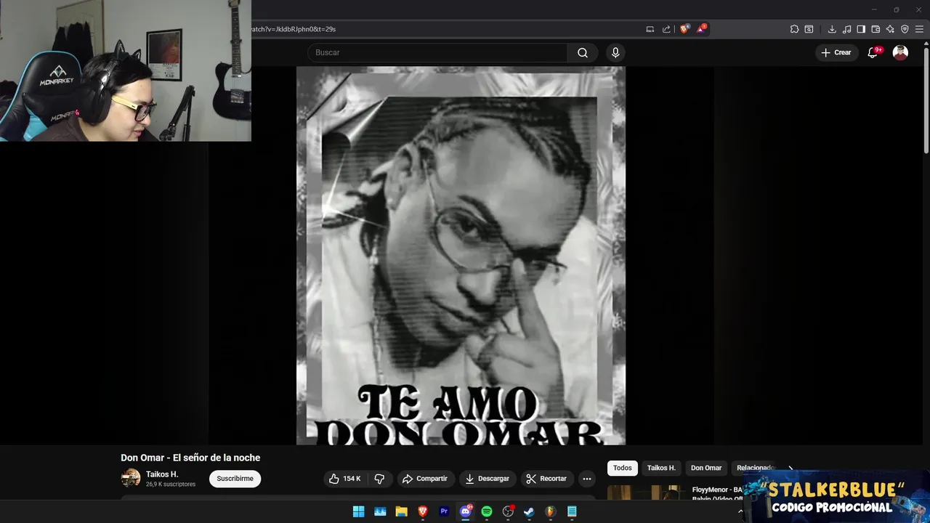Image resolution: width=930 pixels, height=523 pixels.
Task: Open YouTube notifications bell
Action: point(873,52)
